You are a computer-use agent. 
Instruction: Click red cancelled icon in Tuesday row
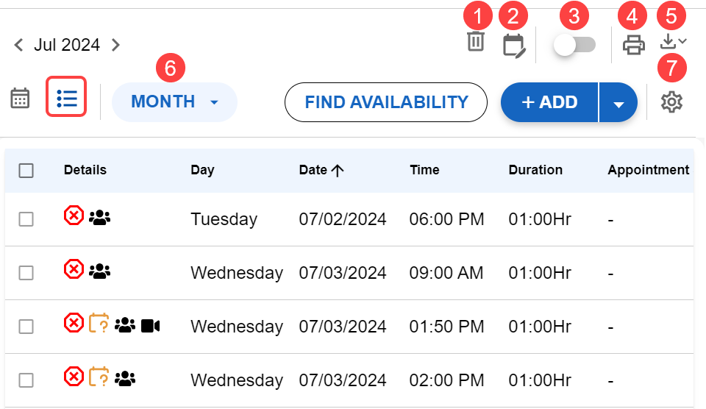74,216
